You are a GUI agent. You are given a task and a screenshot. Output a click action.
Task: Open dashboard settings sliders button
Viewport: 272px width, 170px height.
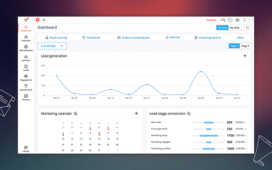point(247,28)
